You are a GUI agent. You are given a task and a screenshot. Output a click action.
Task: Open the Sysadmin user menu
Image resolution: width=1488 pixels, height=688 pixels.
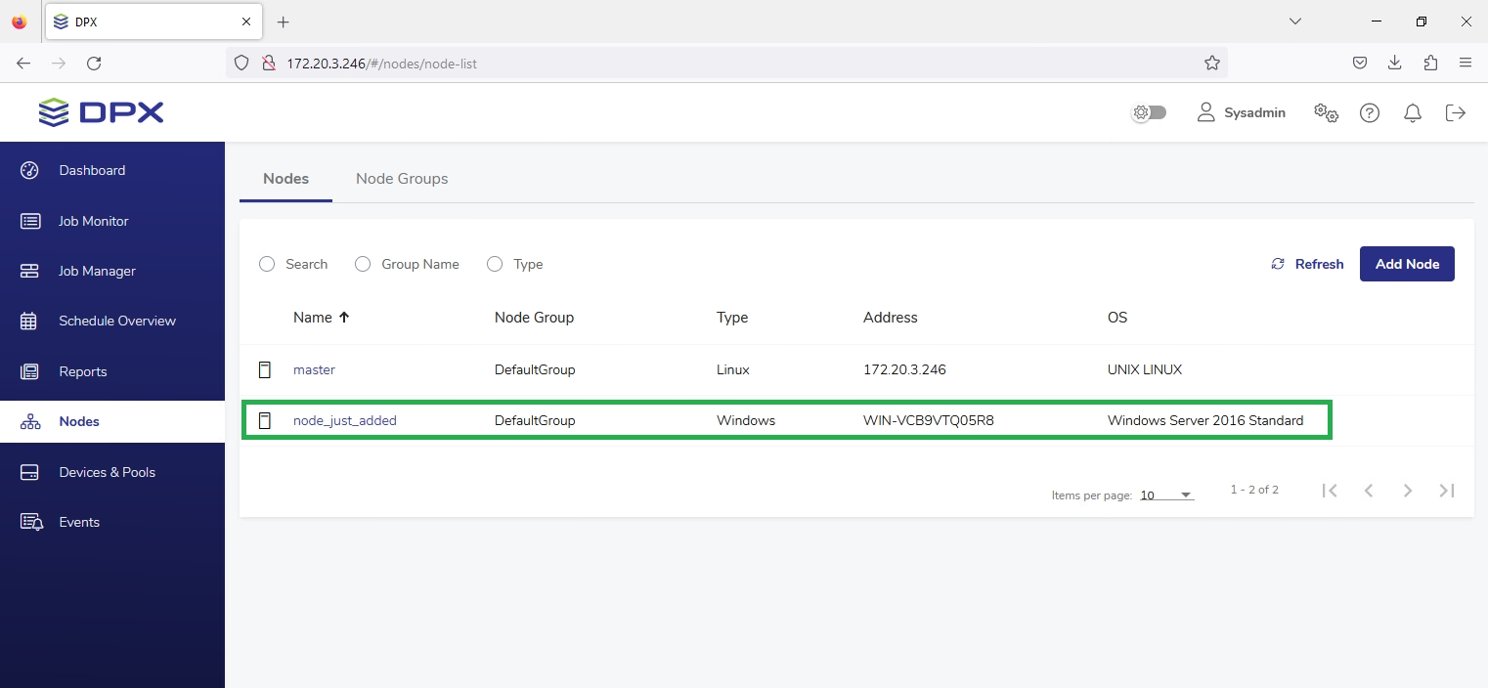pyautogui.click(x=1242, y=112)
